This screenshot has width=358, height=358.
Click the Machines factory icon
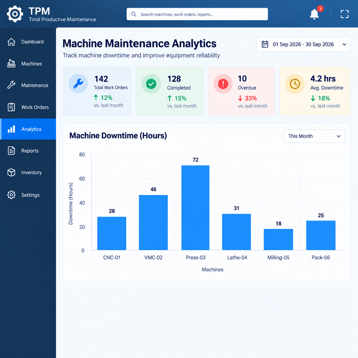(11, 63)
